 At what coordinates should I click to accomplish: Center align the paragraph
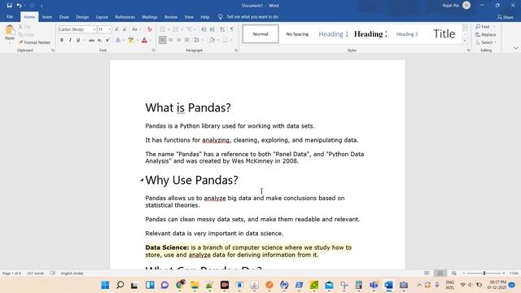(x=170, y=40)
